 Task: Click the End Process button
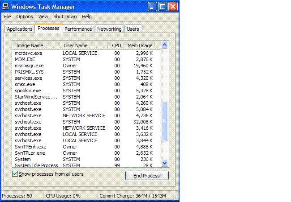pos(147,176)
